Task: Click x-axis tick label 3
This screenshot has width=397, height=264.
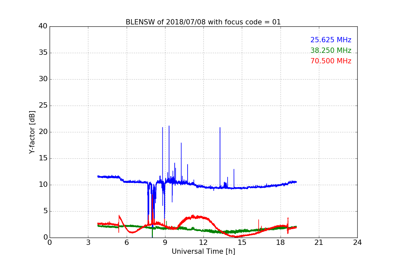Action: pos(88,242)
